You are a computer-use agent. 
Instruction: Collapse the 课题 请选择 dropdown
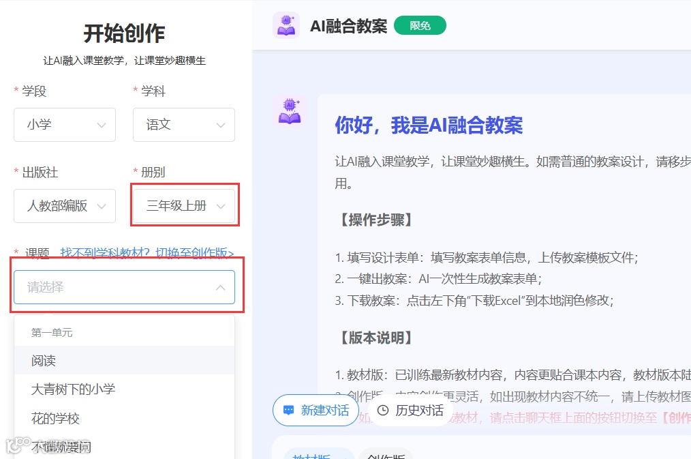[x=124, y=287]
